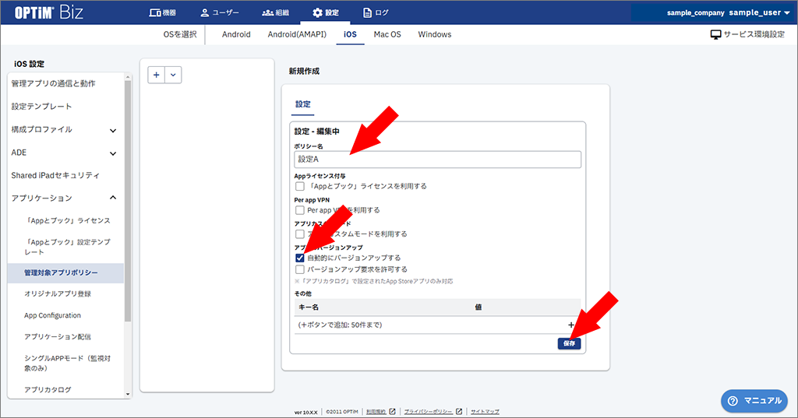Image resolution: width=798 pixels, height=418 pixels.
Task: Open the マニュアル manual button
Action: [754, 401]
